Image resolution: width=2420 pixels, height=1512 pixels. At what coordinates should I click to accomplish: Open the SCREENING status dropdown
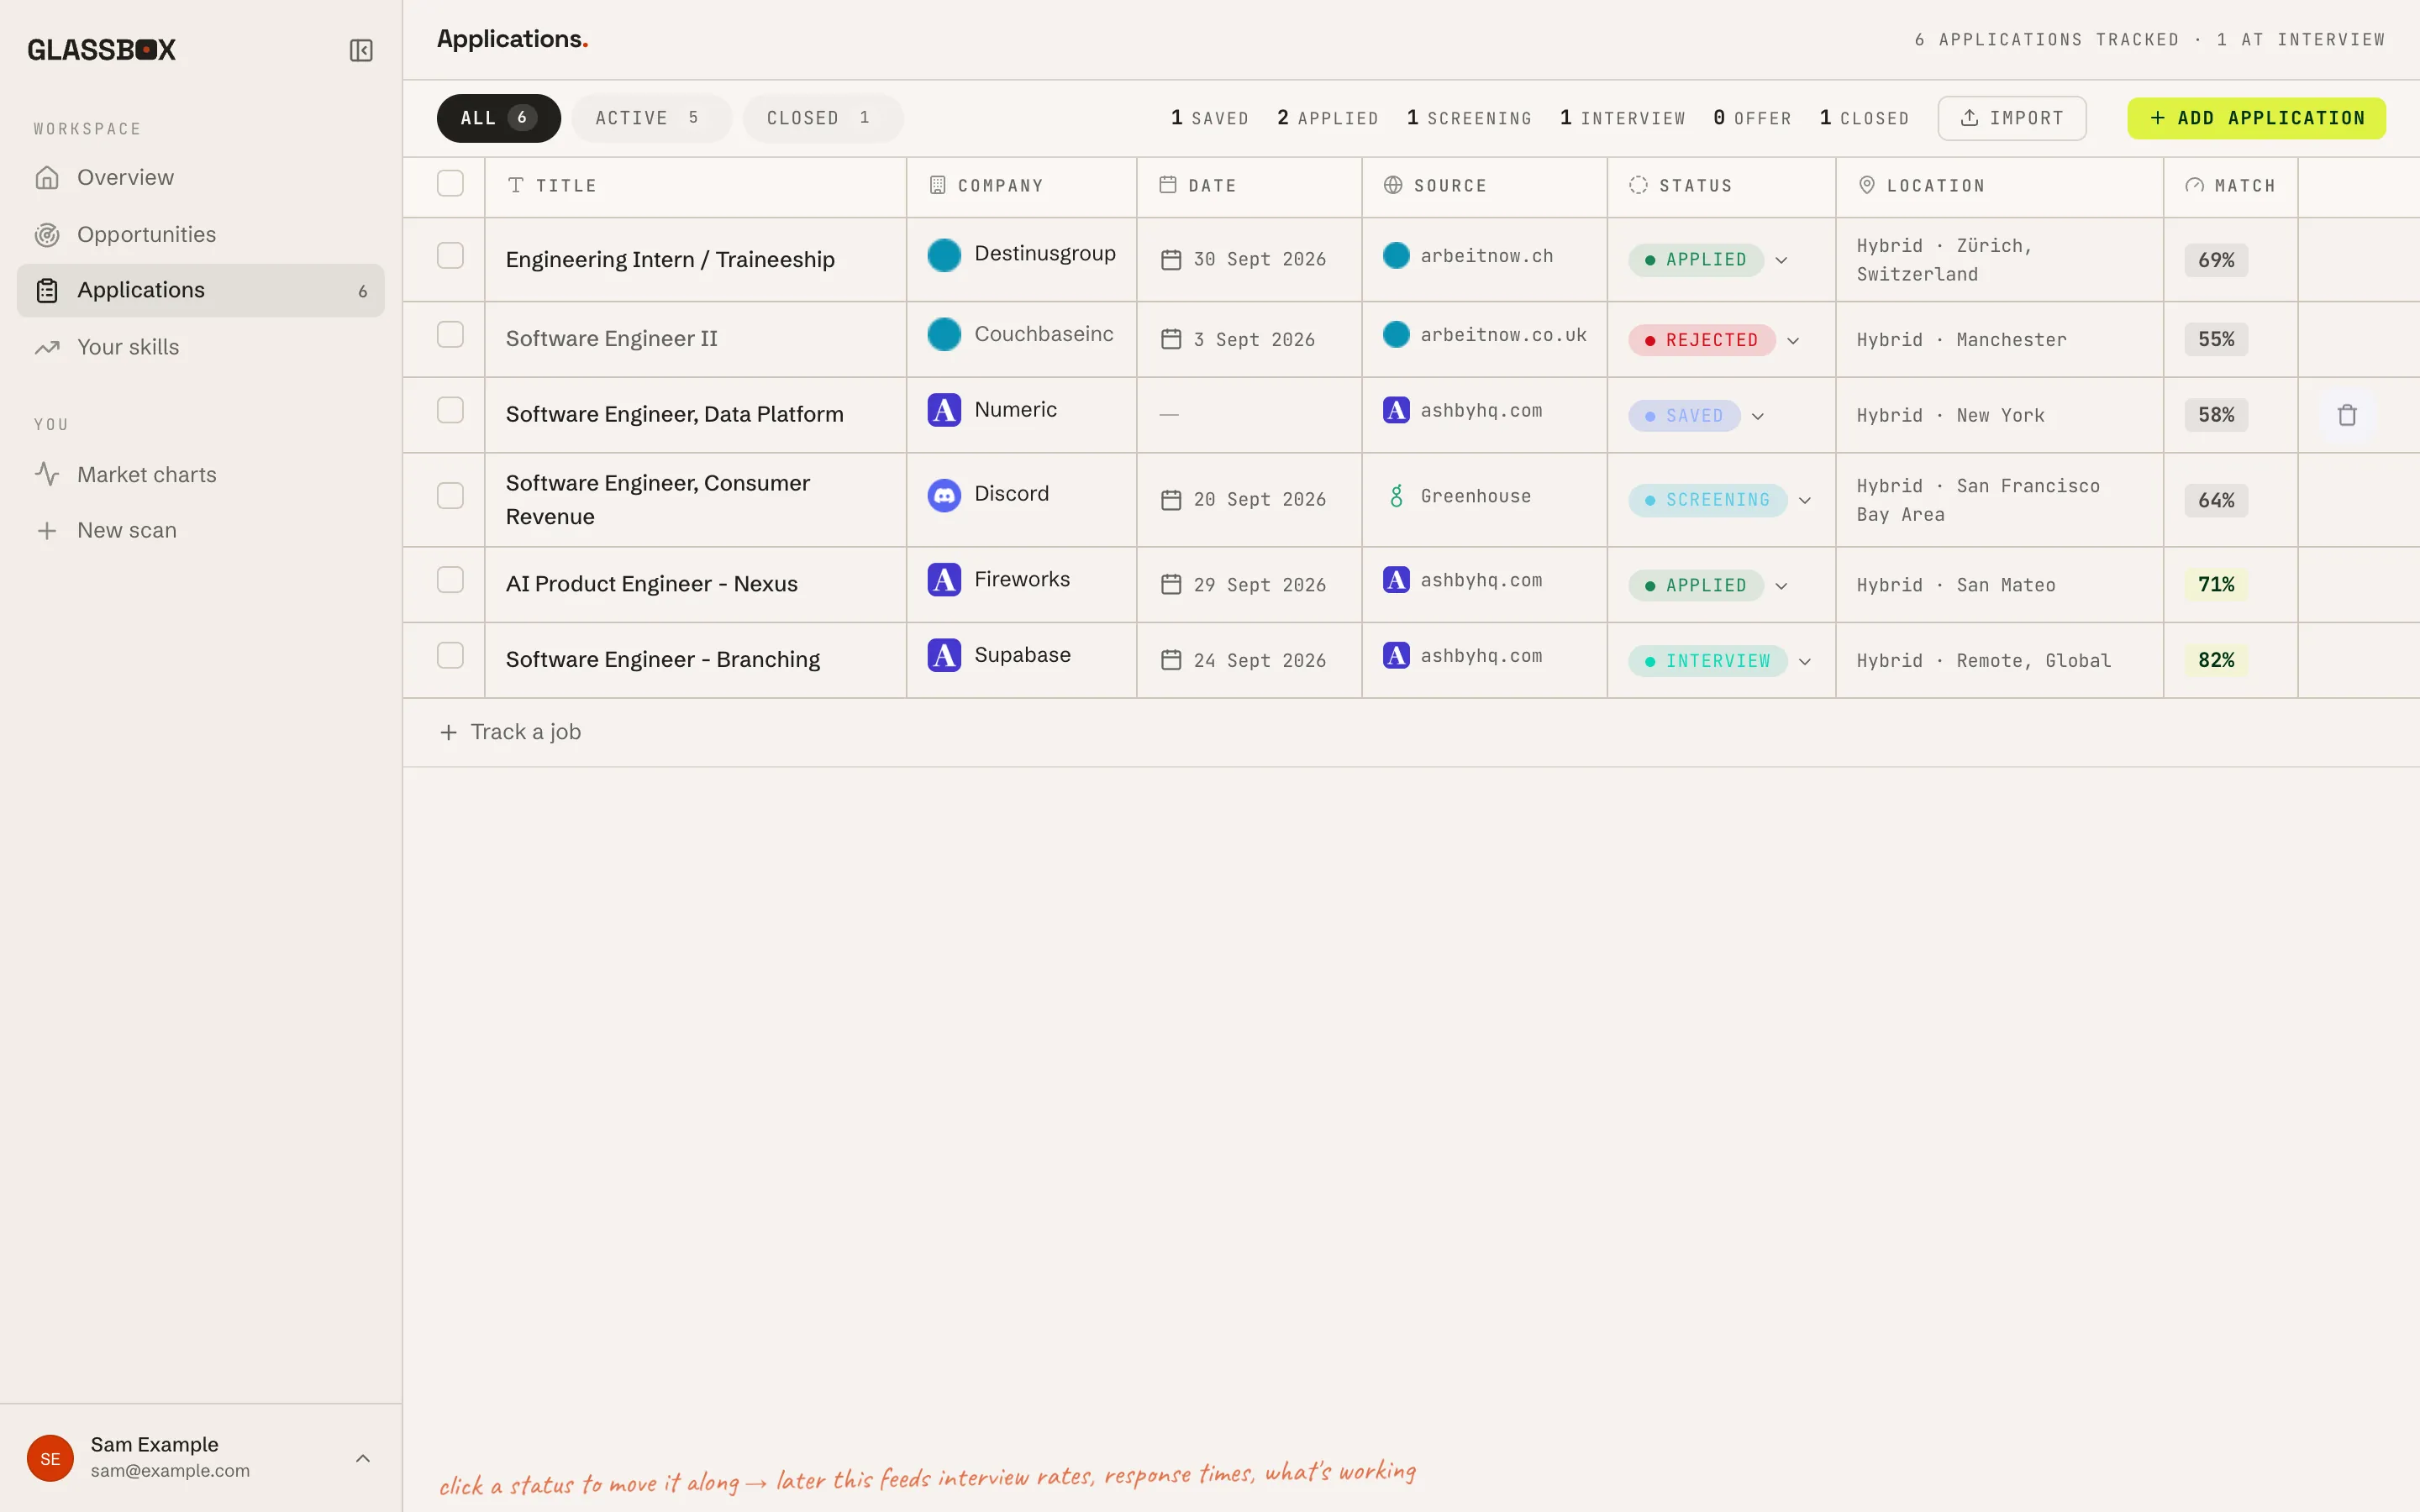pos(1720,500)
